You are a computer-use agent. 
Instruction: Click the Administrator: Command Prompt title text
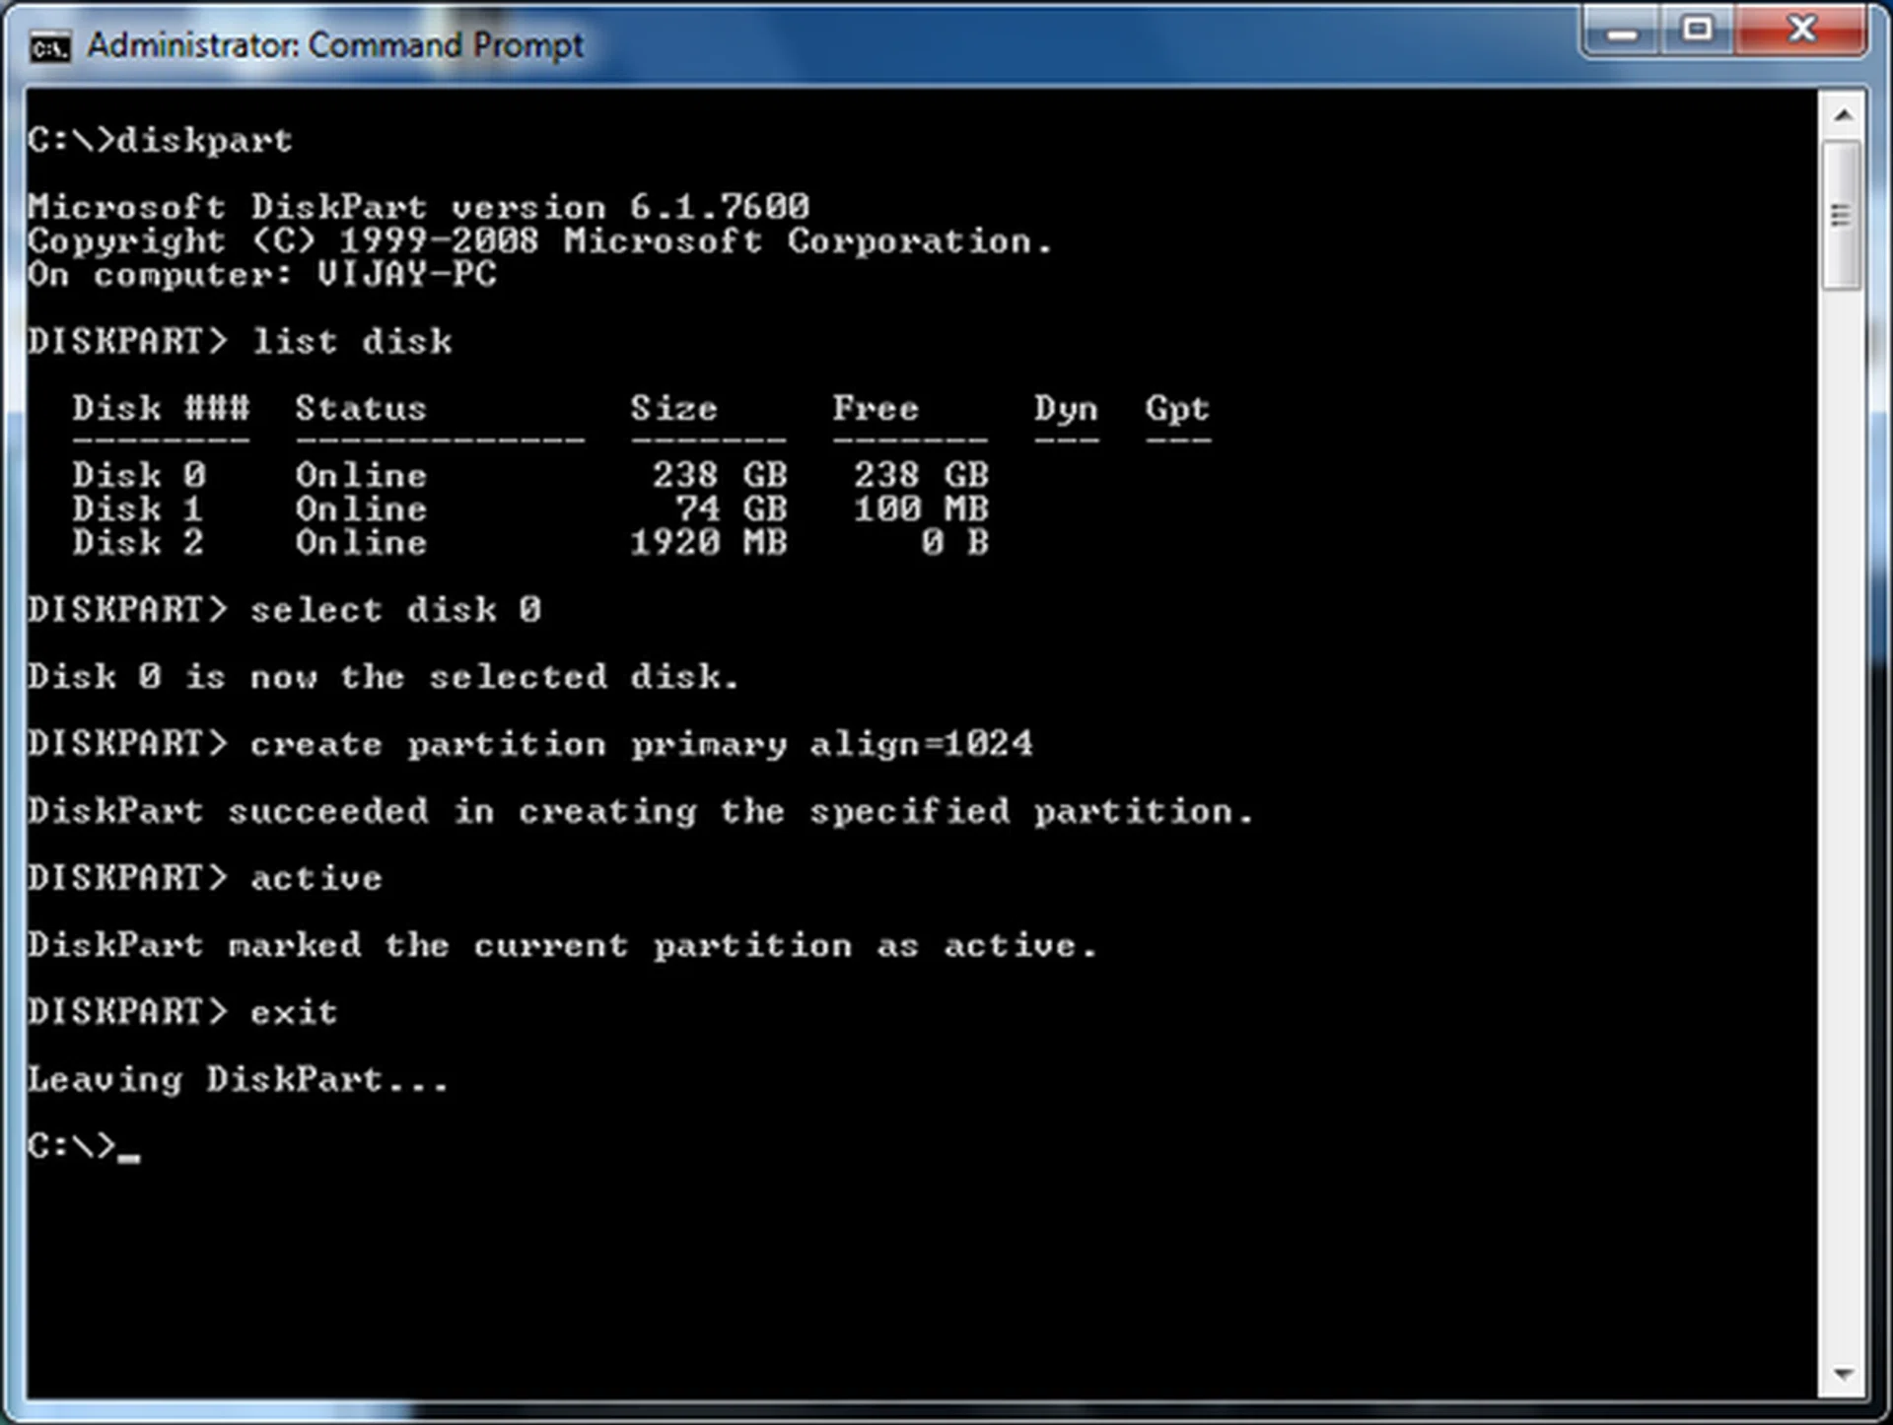point(335,43)
